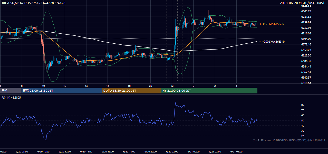Click RSI axis level 50
Image resolution: width=328 pixels, height=154 pixels.
pos(303,120)
